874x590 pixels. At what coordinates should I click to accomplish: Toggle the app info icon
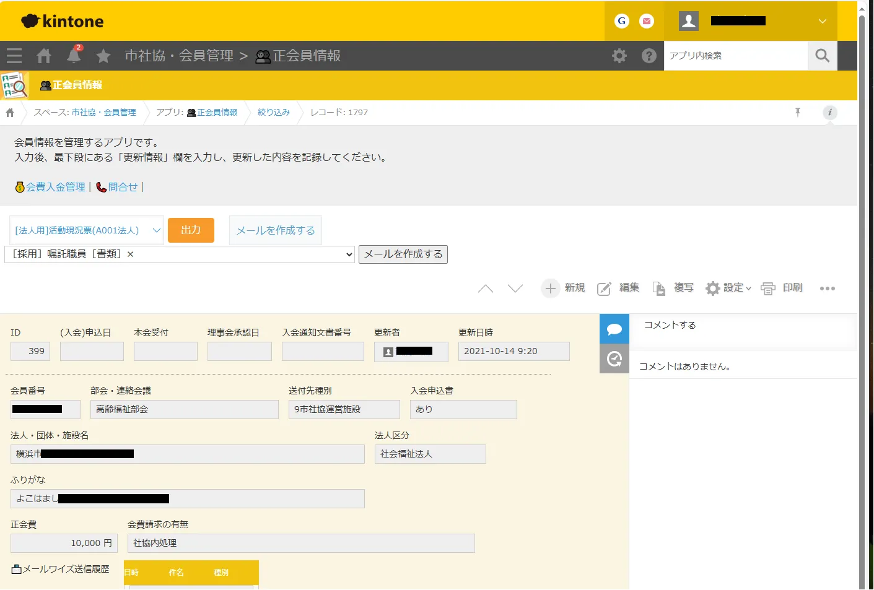tap(829, 112)
